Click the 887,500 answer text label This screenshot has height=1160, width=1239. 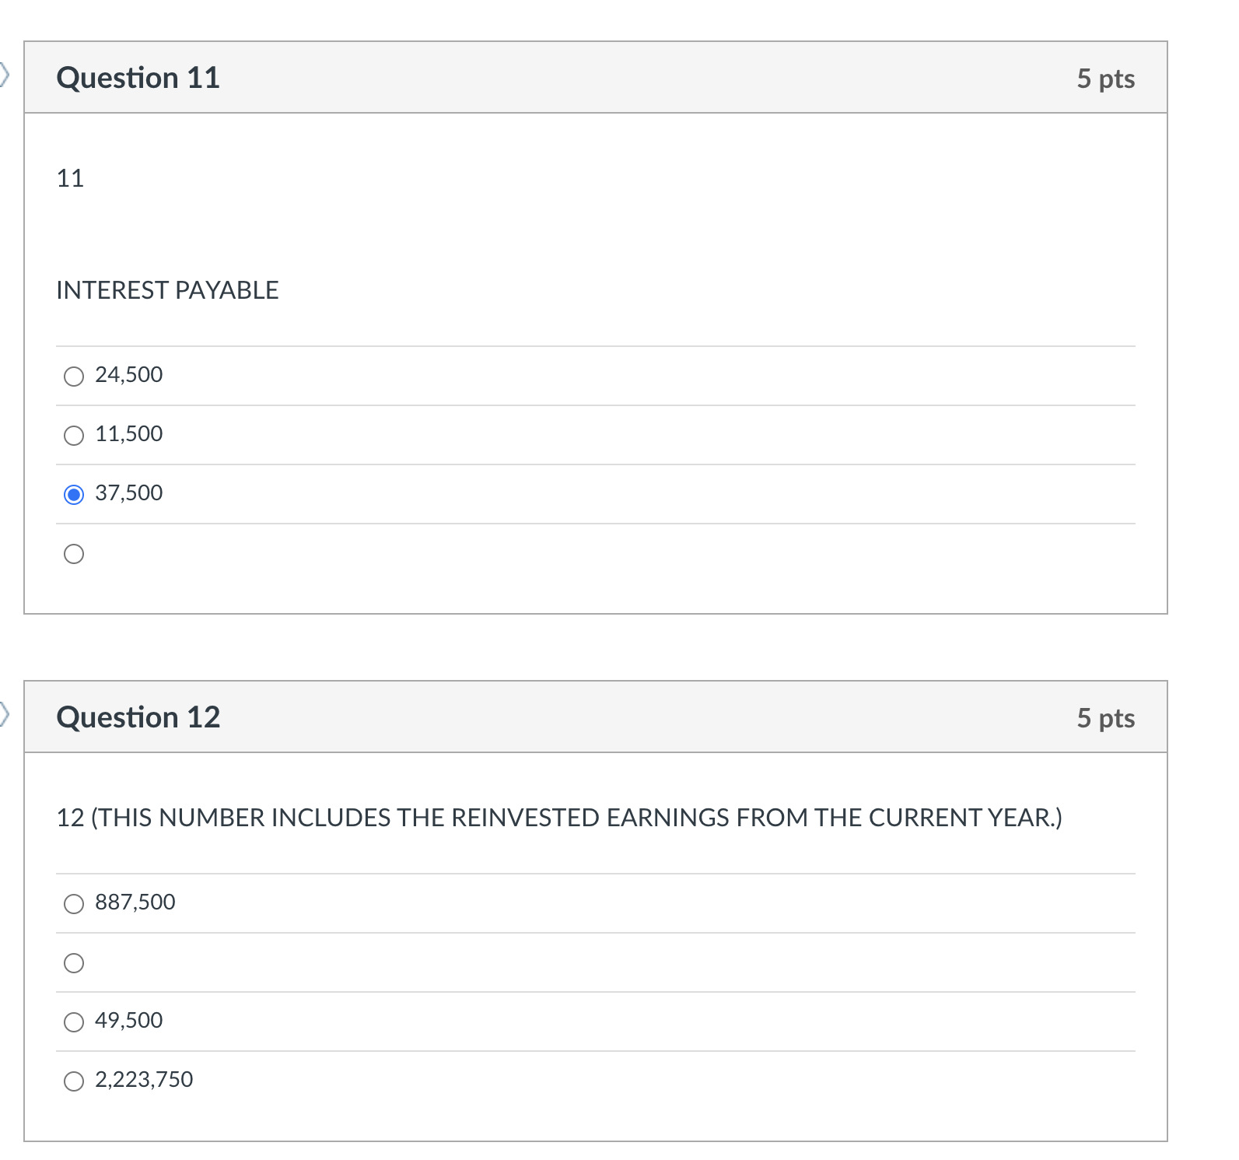[x=135, y=902]
